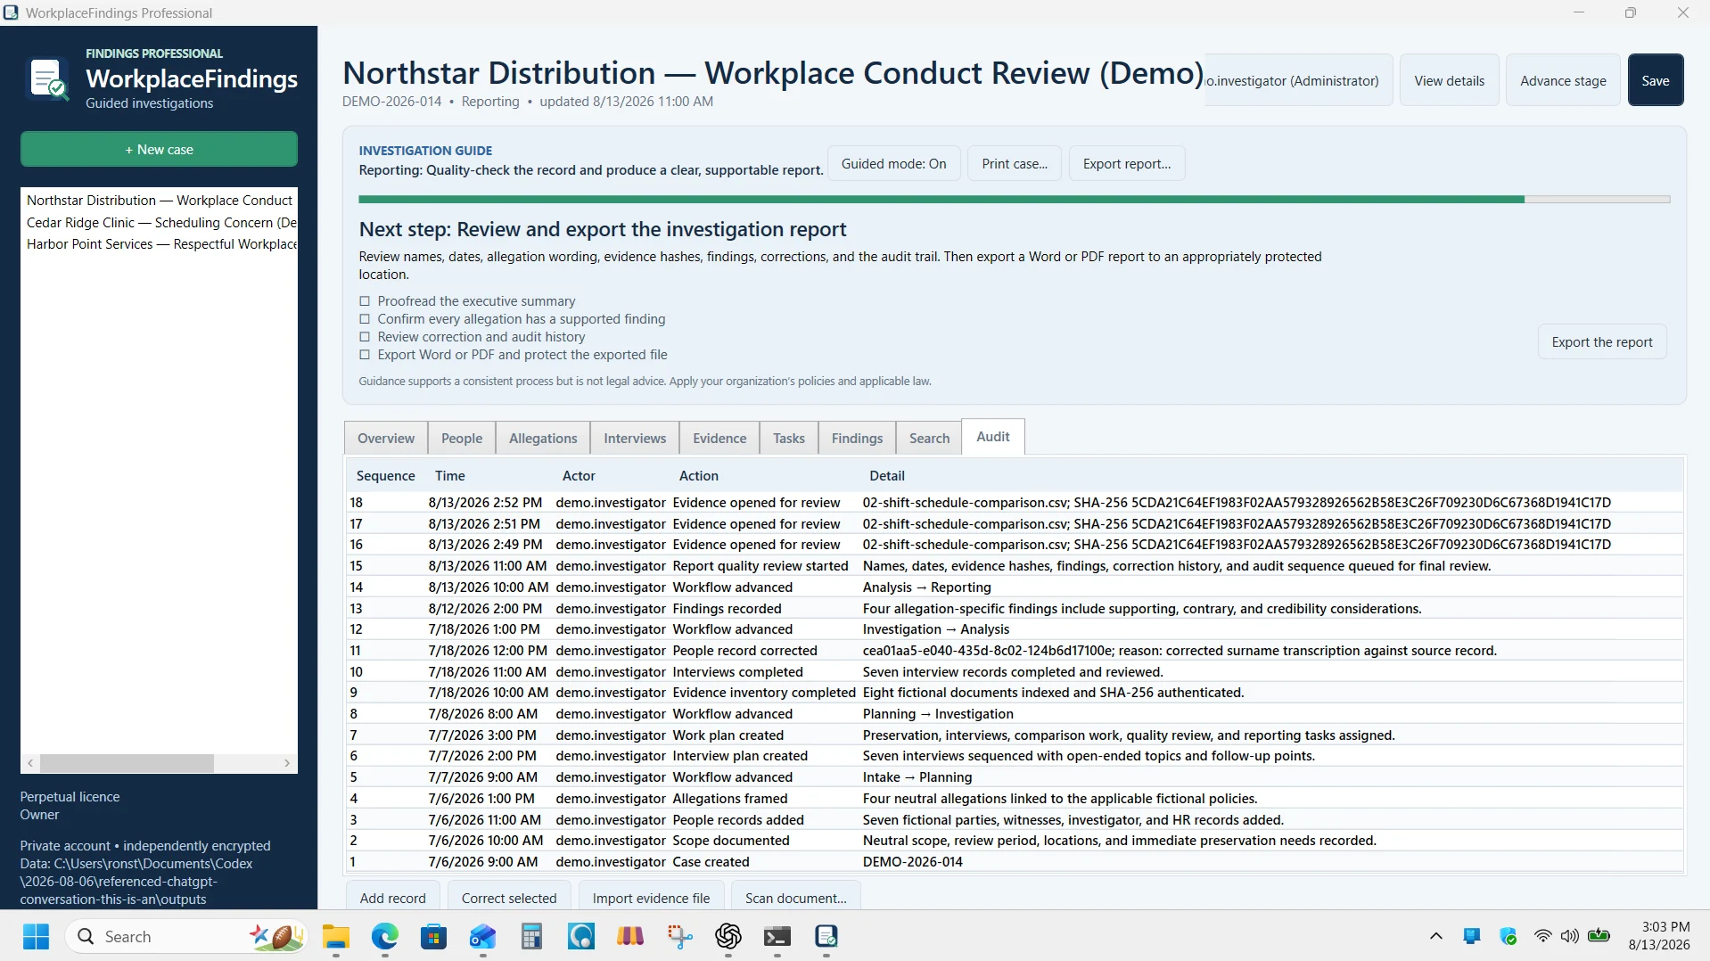Open Calculator from the taskbar
This screenshot has width=1710, height=961.
(x=532, y=936)
